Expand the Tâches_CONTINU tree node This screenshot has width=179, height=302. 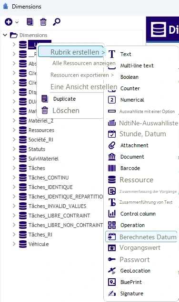(14, 178)
